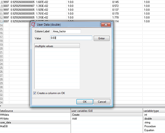The width and height of the screenshot is (165, 133).
Task: Click cell value 1.761E+02 in row 11
Action: [x=42, y=13]
